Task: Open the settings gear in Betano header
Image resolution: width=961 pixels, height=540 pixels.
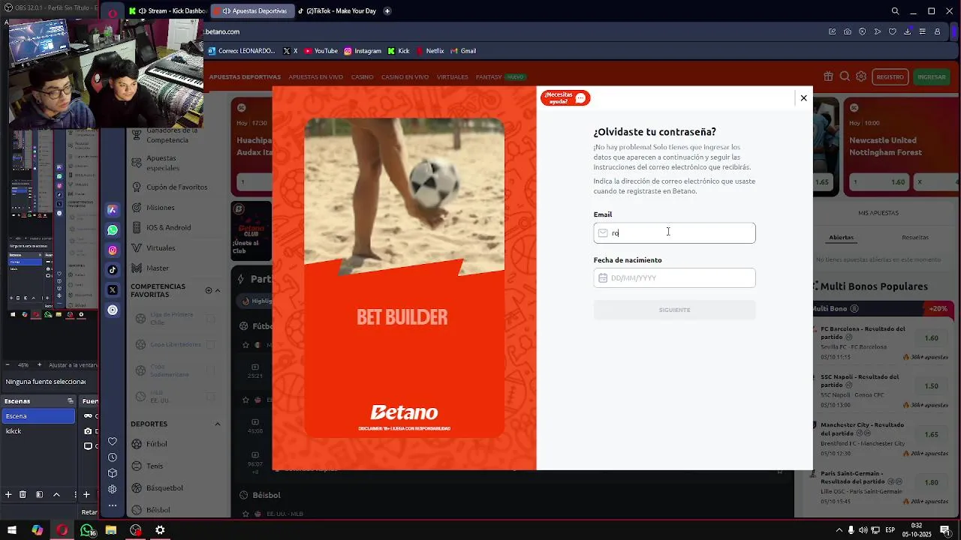Action: (x=861, y=76)
